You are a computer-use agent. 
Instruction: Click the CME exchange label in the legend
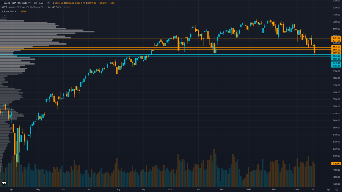click(x=42, y=3)
